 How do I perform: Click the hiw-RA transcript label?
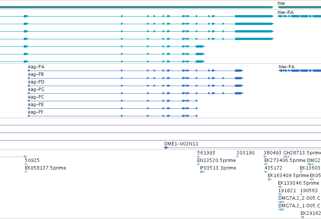tap(286, 12)
